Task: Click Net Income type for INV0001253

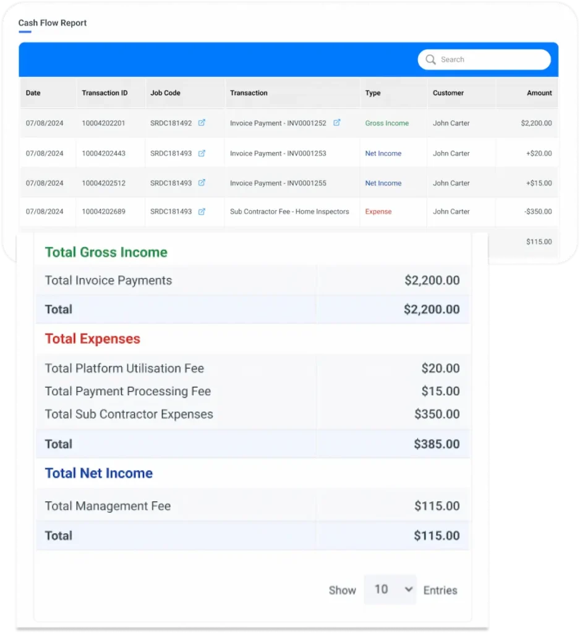Action: (x=383, y=153)
